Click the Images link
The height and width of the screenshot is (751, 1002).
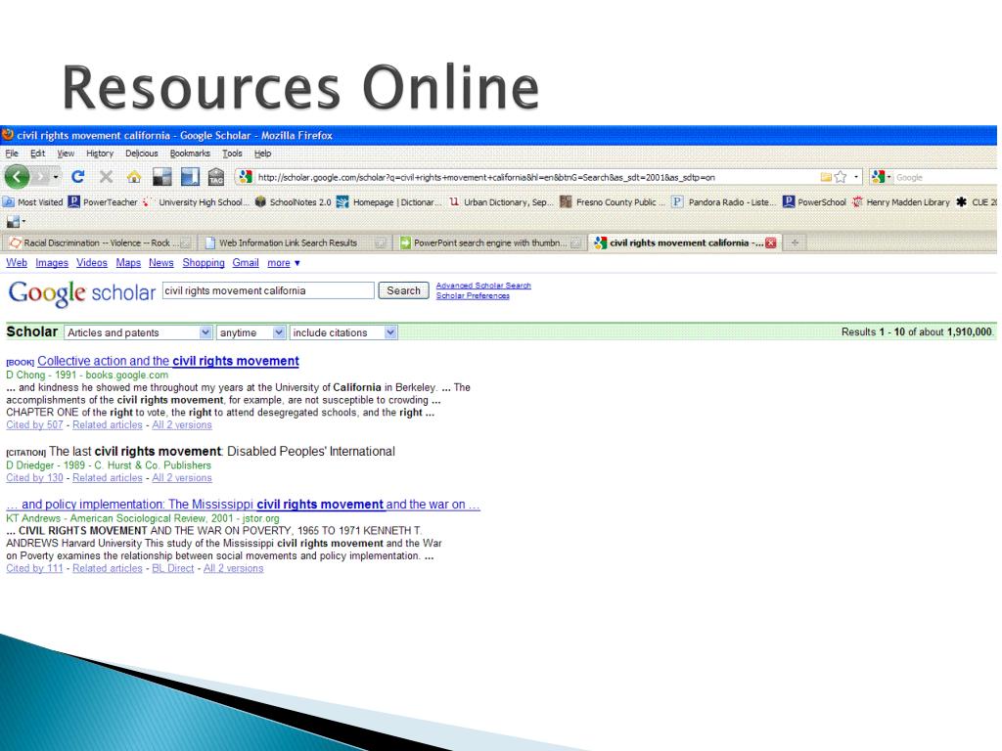pyautogui.click(x=52, y=262)
